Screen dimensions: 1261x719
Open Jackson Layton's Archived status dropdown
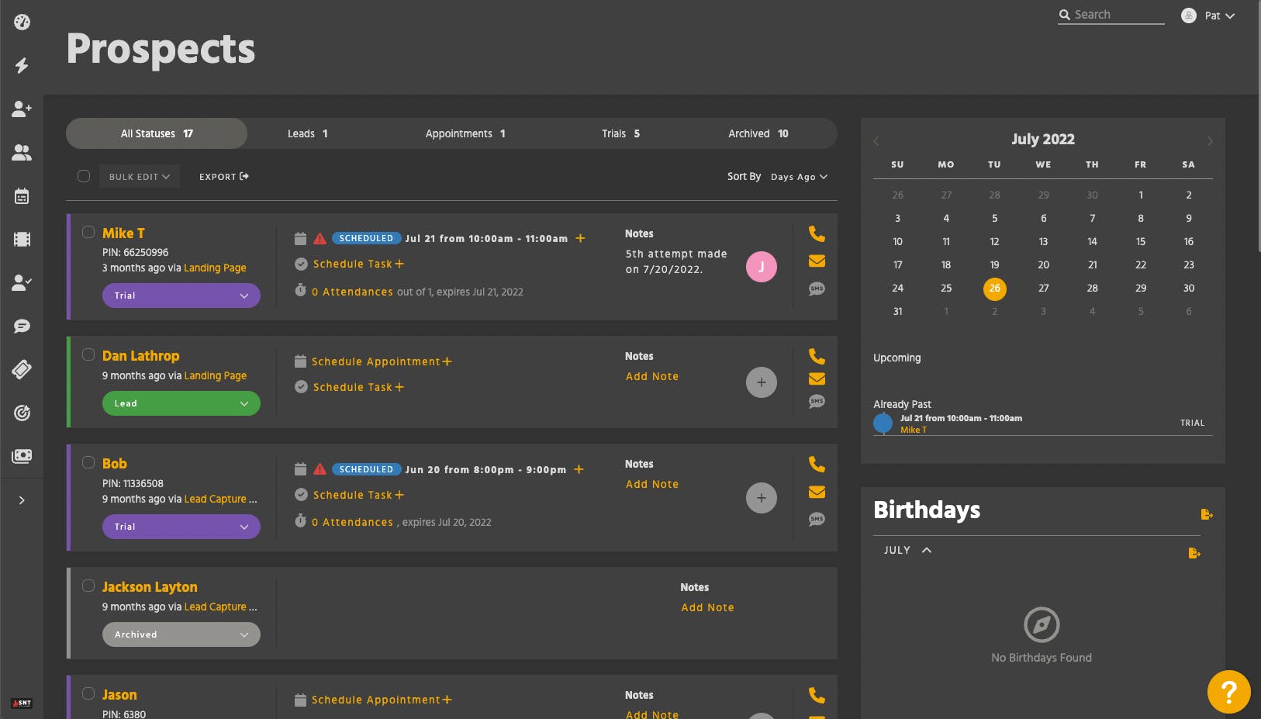click(181, 634)
